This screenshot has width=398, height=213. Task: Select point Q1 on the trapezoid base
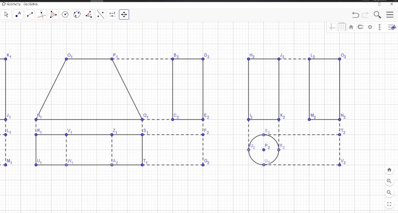(x=142, y=119)
